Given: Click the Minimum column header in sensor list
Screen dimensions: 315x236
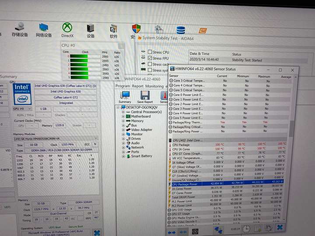Looking at the screenshot, I should coord(243,76).
